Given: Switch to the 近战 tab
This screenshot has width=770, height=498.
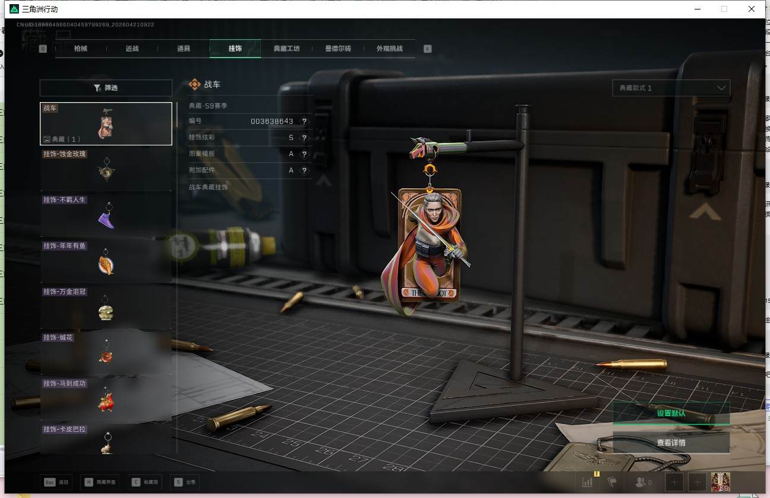Looking at the screenshot, I should 132,49.
